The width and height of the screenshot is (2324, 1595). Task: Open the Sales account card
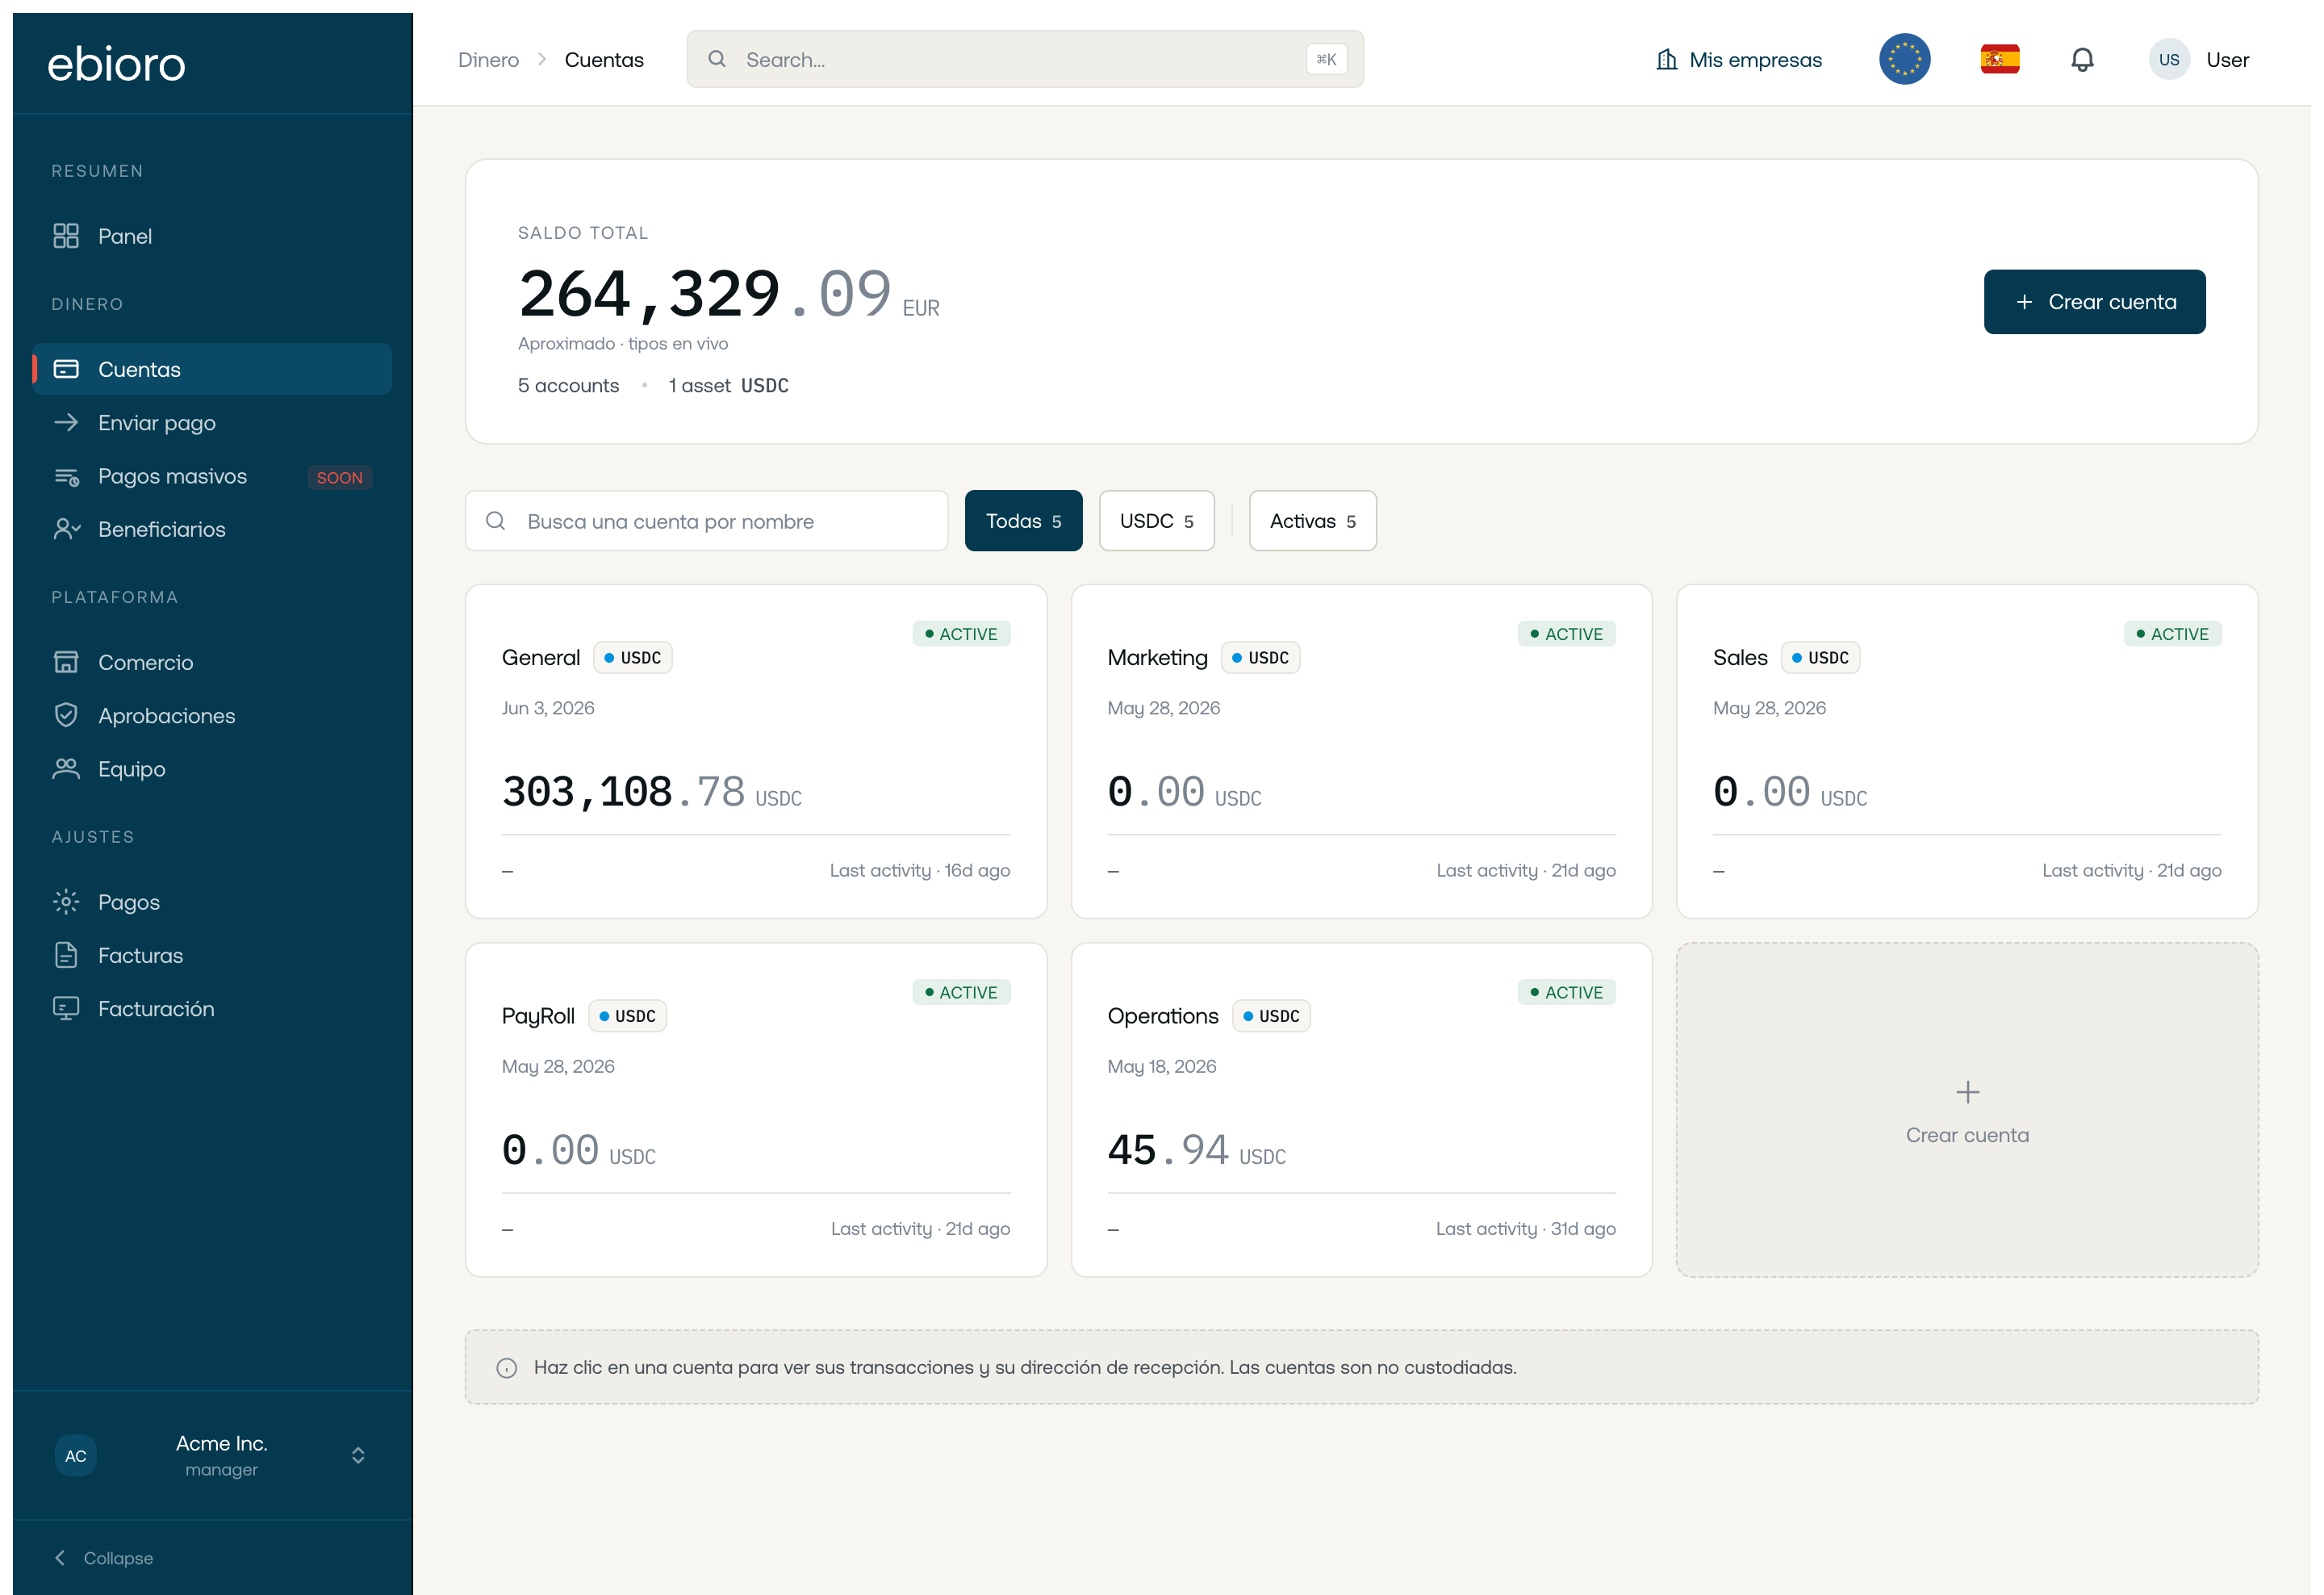1967,752
